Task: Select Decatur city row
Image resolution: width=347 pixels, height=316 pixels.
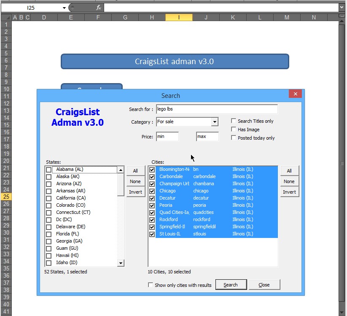Action: coord(217,198)
